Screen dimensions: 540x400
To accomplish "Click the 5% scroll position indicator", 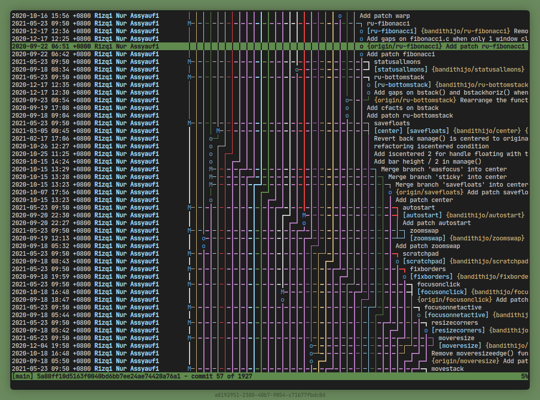I will 524,376.
